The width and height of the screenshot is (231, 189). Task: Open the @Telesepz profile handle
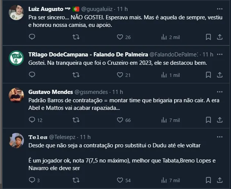click(63, 137)
